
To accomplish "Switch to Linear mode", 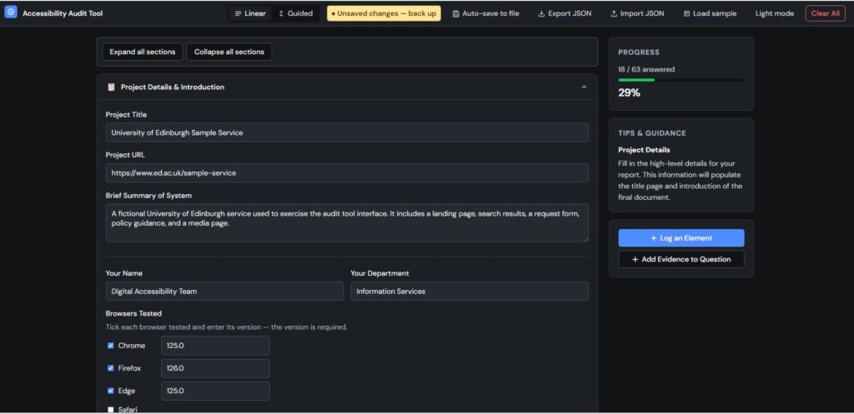I will (250, 13).
